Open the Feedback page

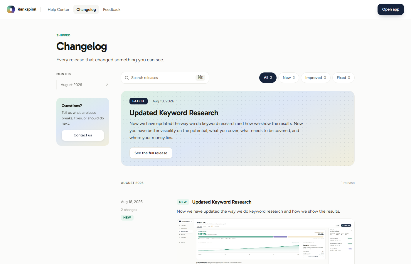tap(112, 9)
